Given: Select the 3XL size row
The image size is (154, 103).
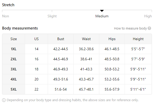Looking at the screenshot, I should [77, 69].
